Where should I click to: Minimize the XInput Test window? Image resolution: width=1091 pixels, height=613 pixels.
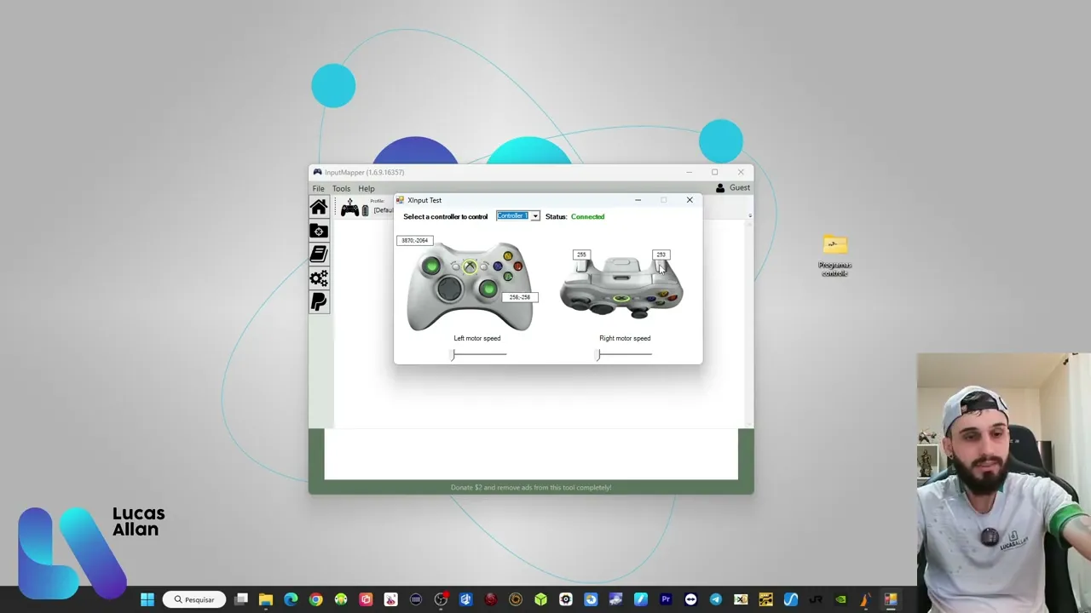coord(638,200)
